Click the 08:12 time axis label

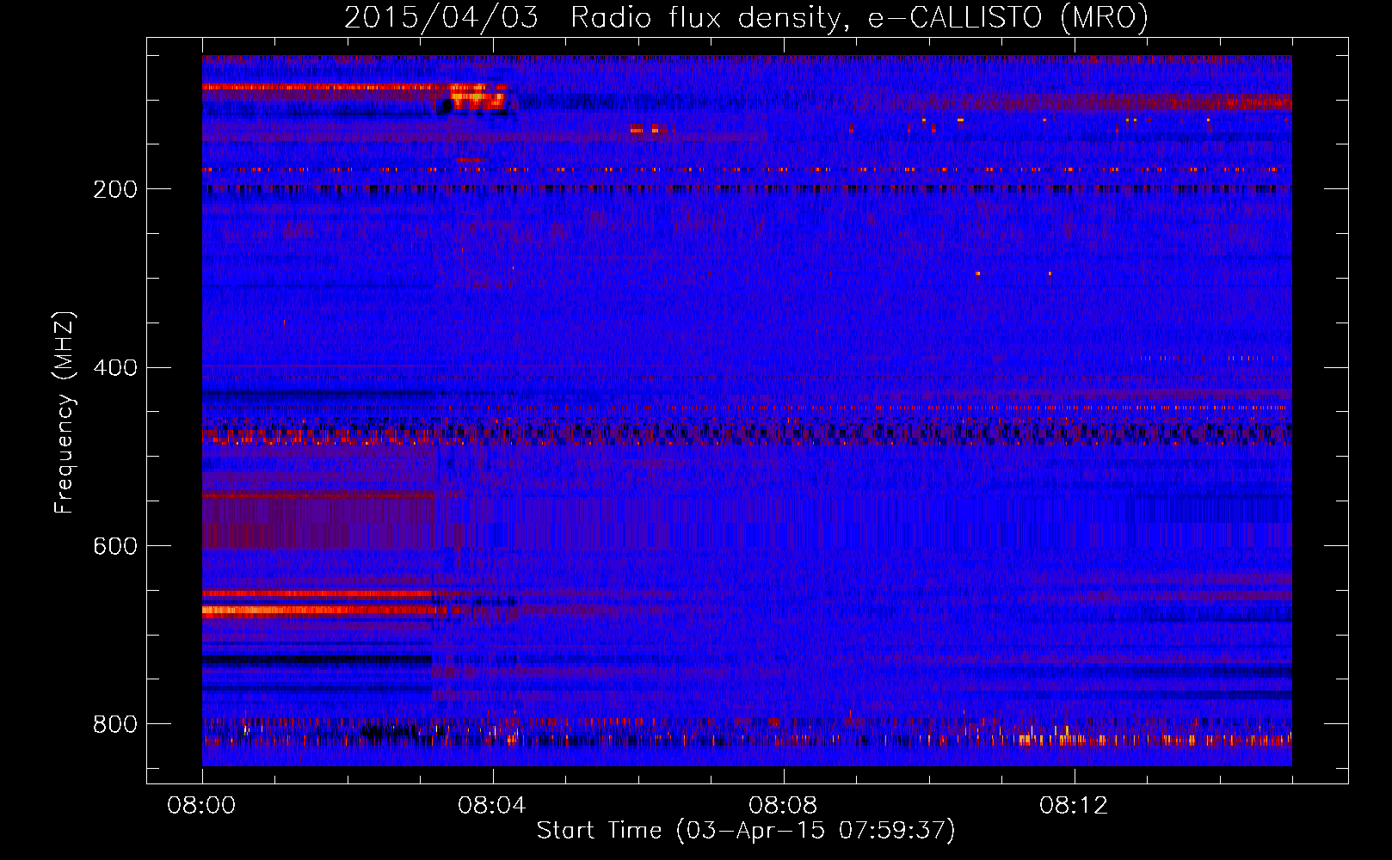point(1074,806)
